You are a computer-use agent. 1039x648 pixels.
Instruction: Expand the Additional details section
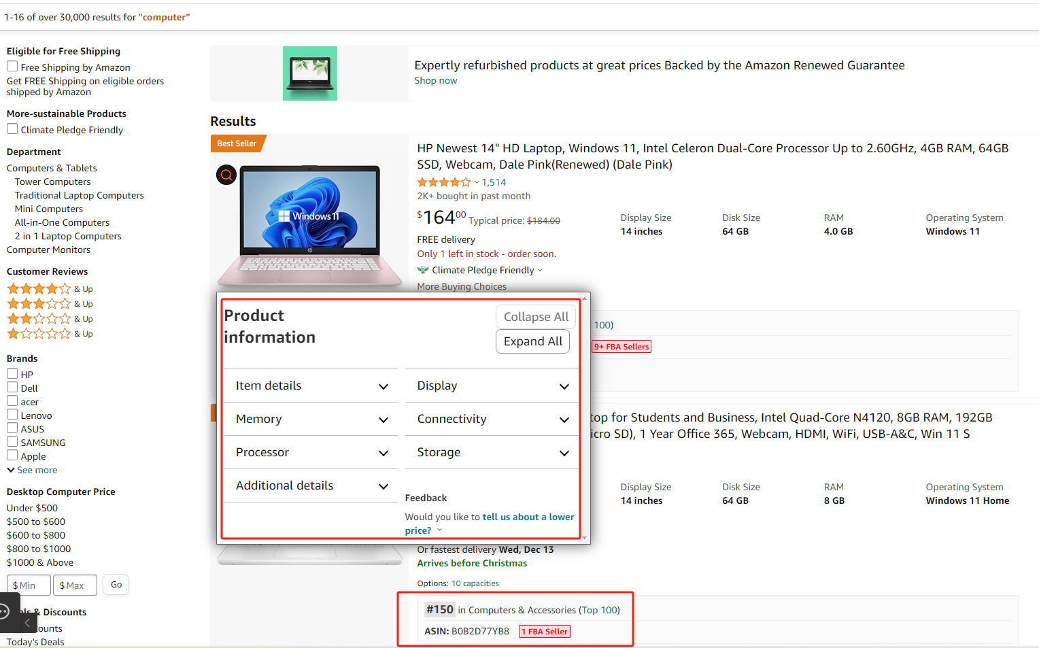(x=311, y=485)
